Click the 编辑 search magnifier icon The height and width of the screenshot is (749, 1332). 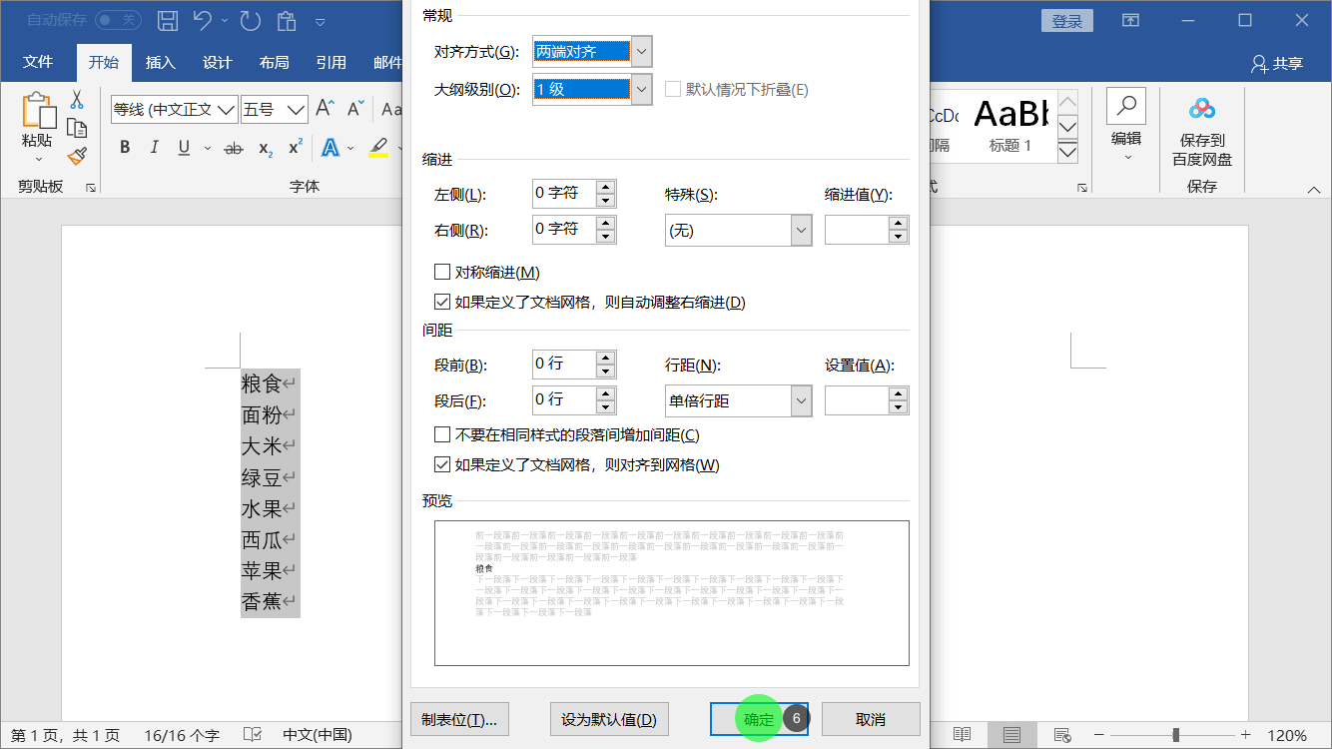click(1126, 107)
